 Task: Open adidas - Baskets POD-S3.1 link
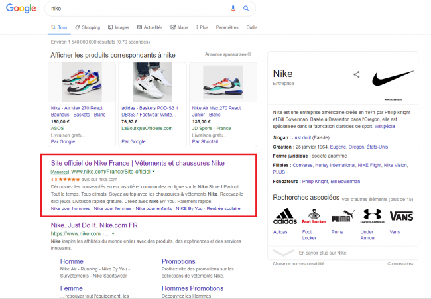[150, 111]
